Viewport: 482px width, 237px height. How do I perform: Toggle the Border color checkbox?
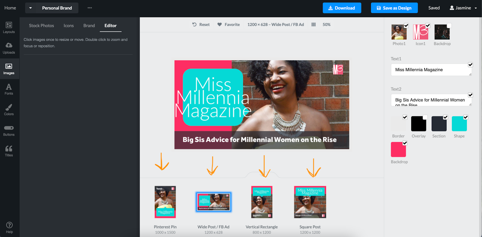pyautogui.click(x=405, y=117)
